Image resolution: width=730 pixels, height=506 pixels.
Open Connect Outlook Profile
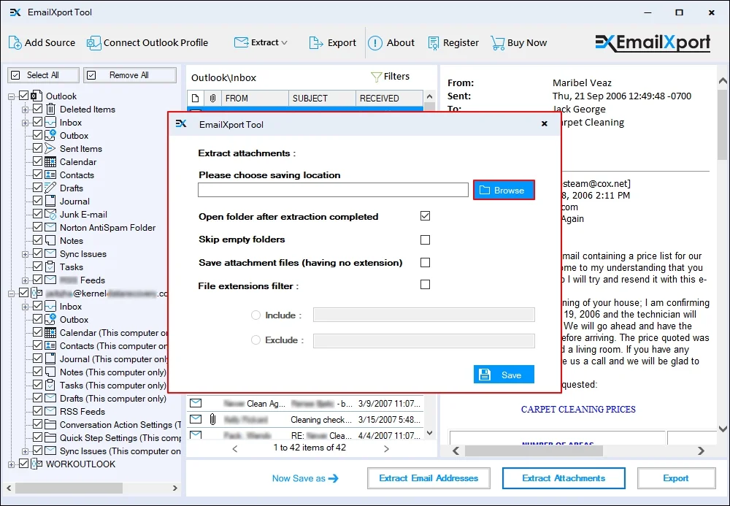pyautogui.click(x=94, y=42)
